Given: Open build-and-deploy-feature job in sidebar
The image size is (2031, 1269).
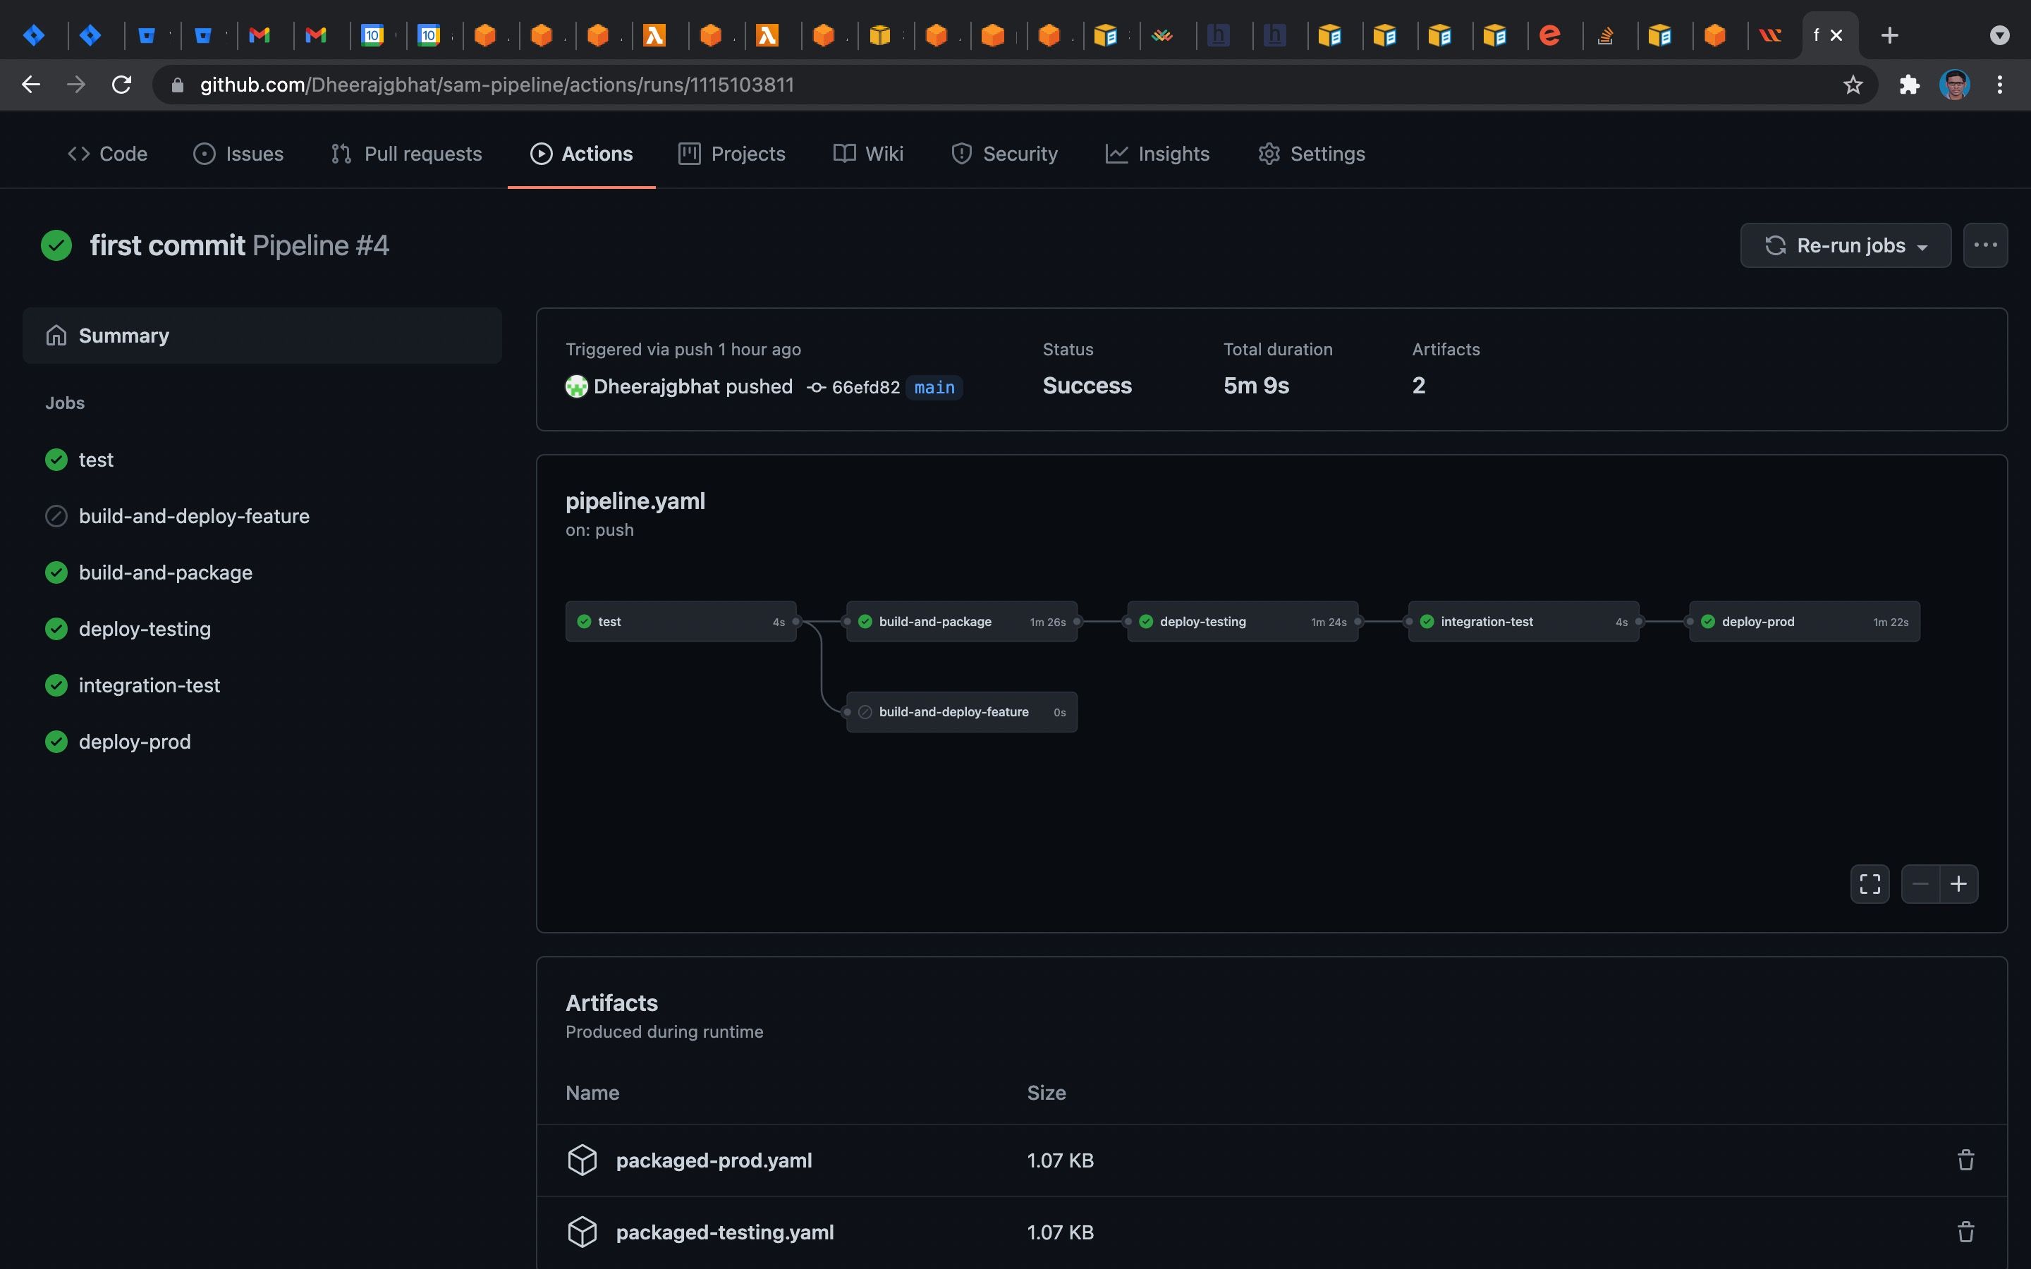Looking at the screenshot, I should (194, 516).
